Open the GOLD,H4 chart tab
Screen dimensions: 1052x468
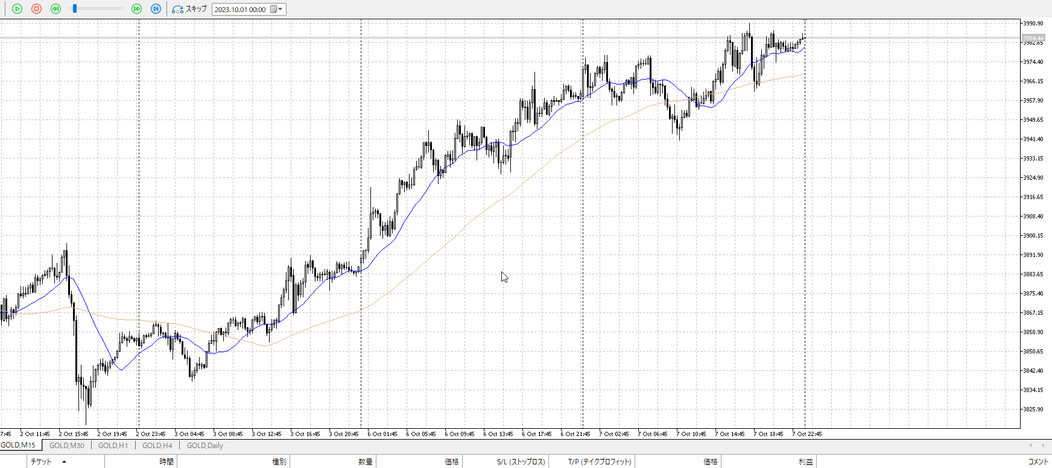(157, 446)
